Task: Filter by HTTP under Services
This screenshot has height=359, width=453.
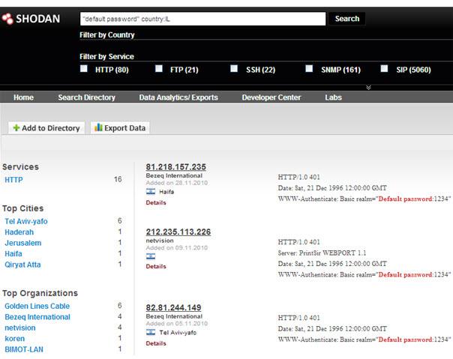Action: tap(13, 180)
